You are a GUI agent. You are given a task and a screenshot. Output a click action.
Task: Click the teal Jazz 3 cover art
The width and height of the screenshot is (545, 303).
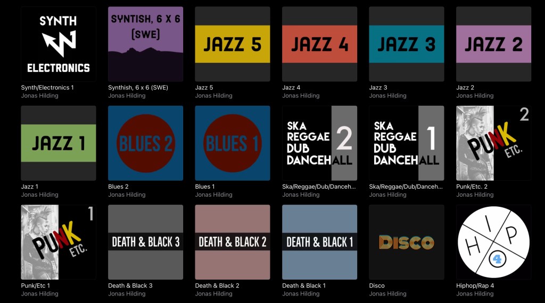[x=406, y=44]
